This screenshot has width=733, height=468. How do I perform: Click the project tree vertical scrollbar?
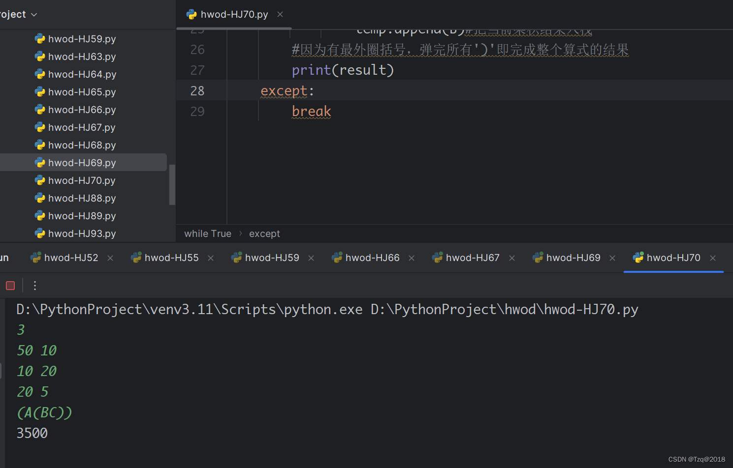(x=172, y=185)
